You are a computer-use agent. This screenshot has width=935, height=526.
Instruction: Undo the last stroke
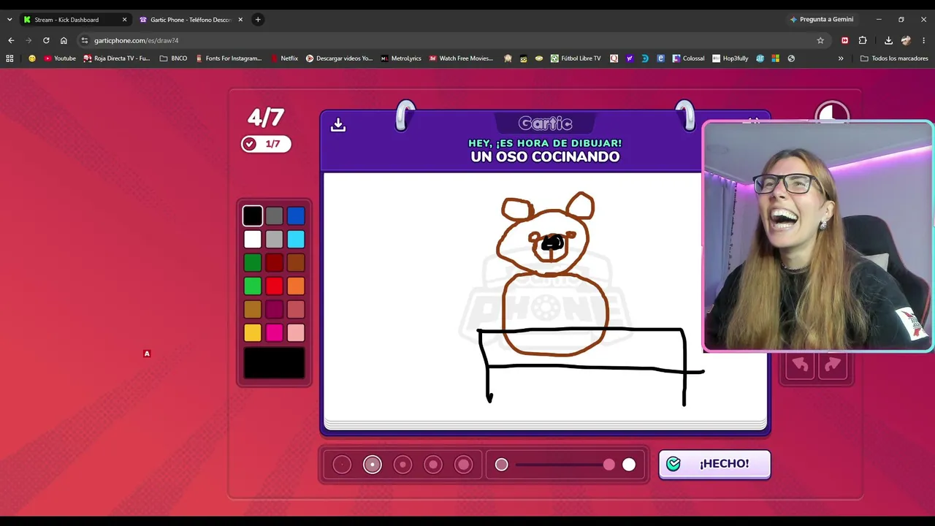pos(801,365)
